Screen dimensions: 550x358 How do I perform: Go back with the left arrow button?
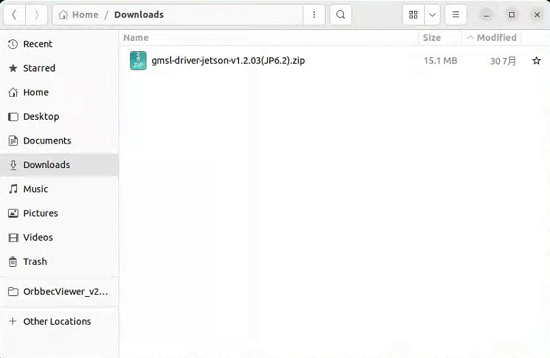(14, 15)
